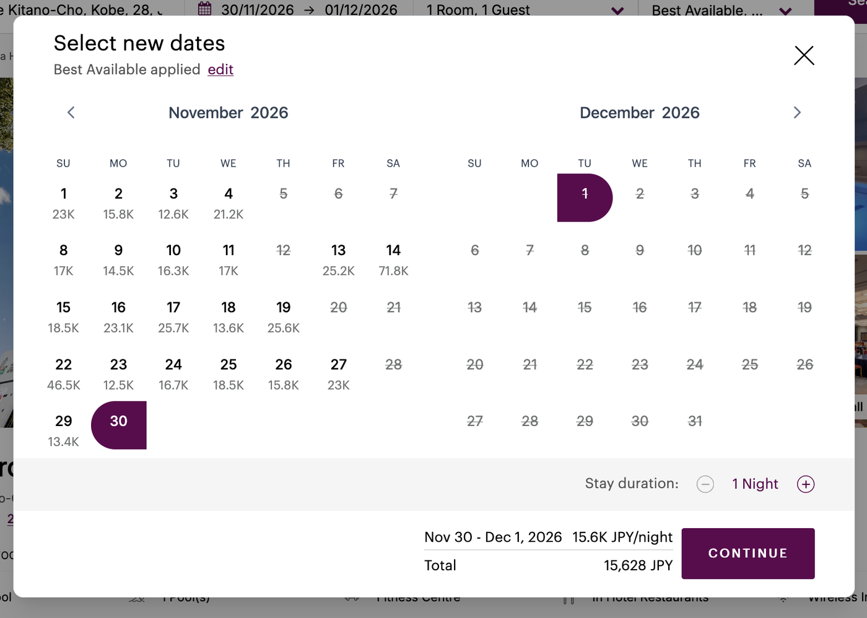Choose November 13 at 25.2K
Image resolution: width=867 pixels, height=618 pixels.
(x=339, y=260)
